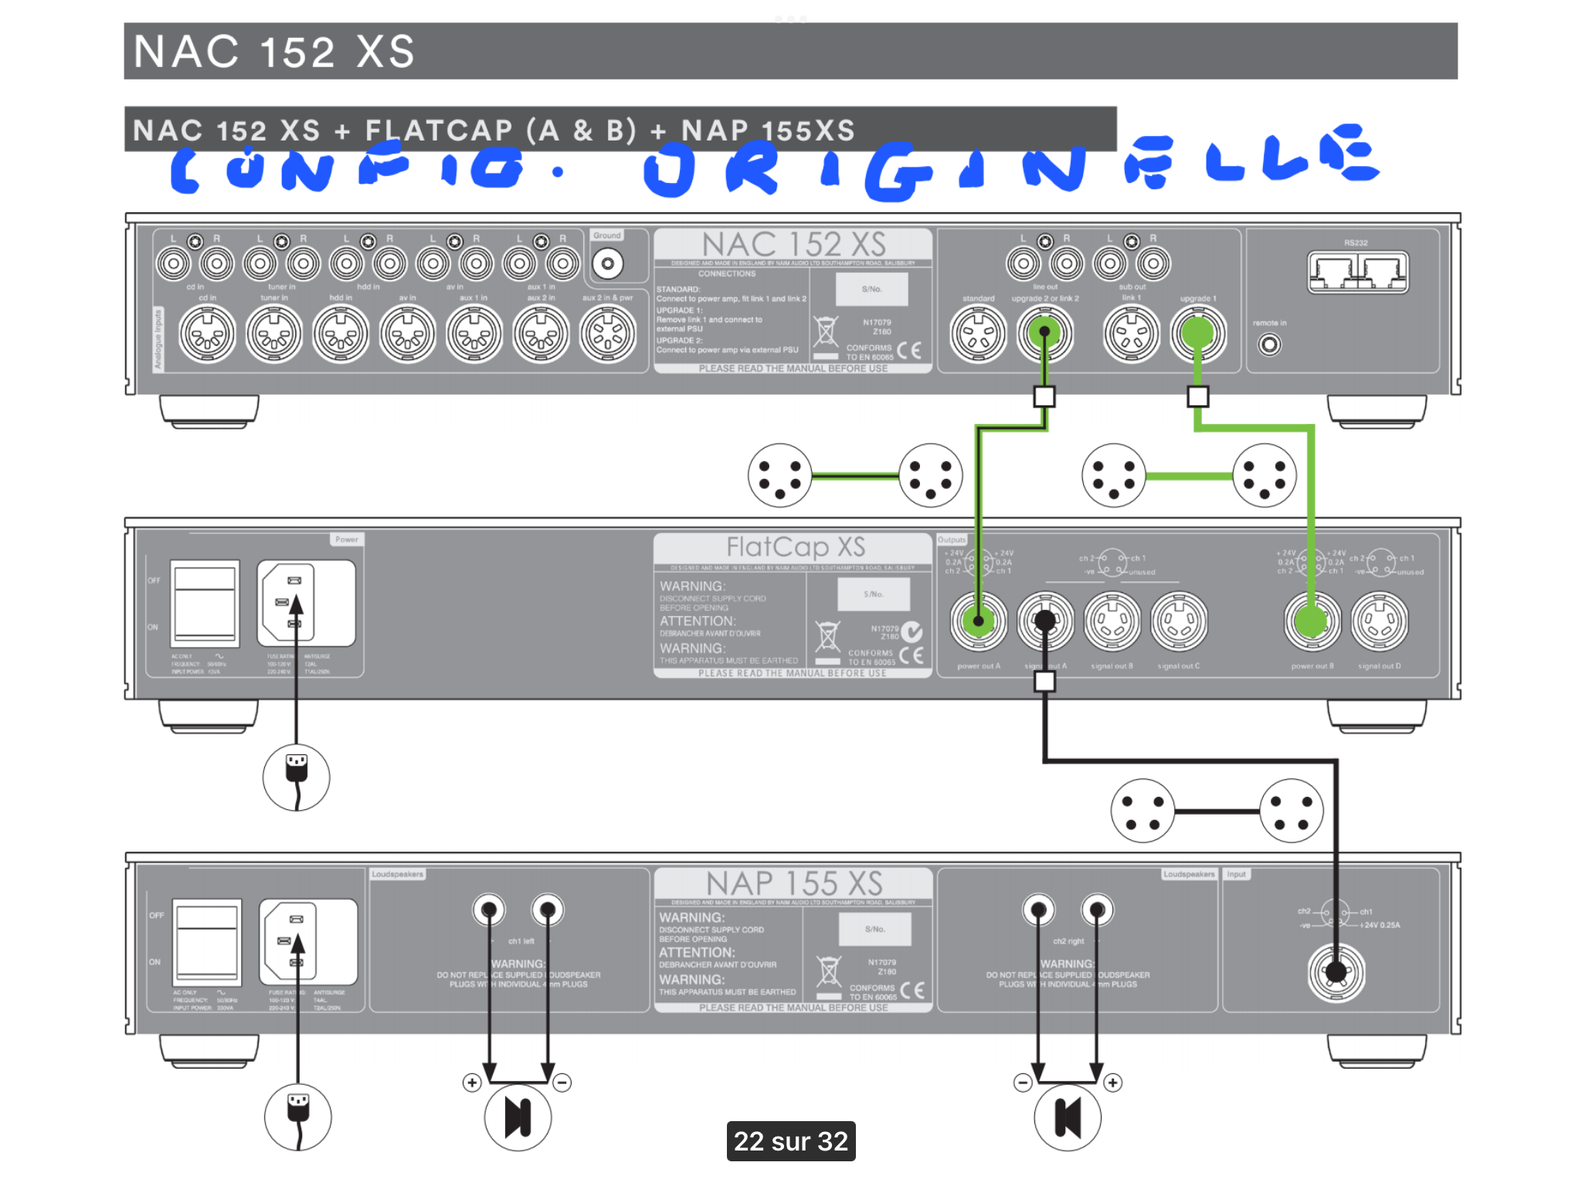Click the remote in jack socket

tap(1269, 344)
